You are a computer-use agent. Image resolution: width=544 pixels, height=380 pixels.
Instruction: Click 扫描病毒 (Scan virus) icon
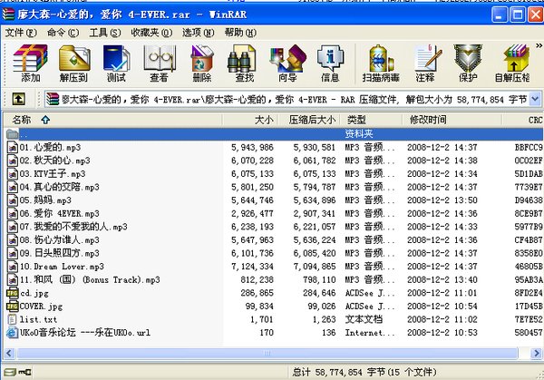tap(381, 63)
